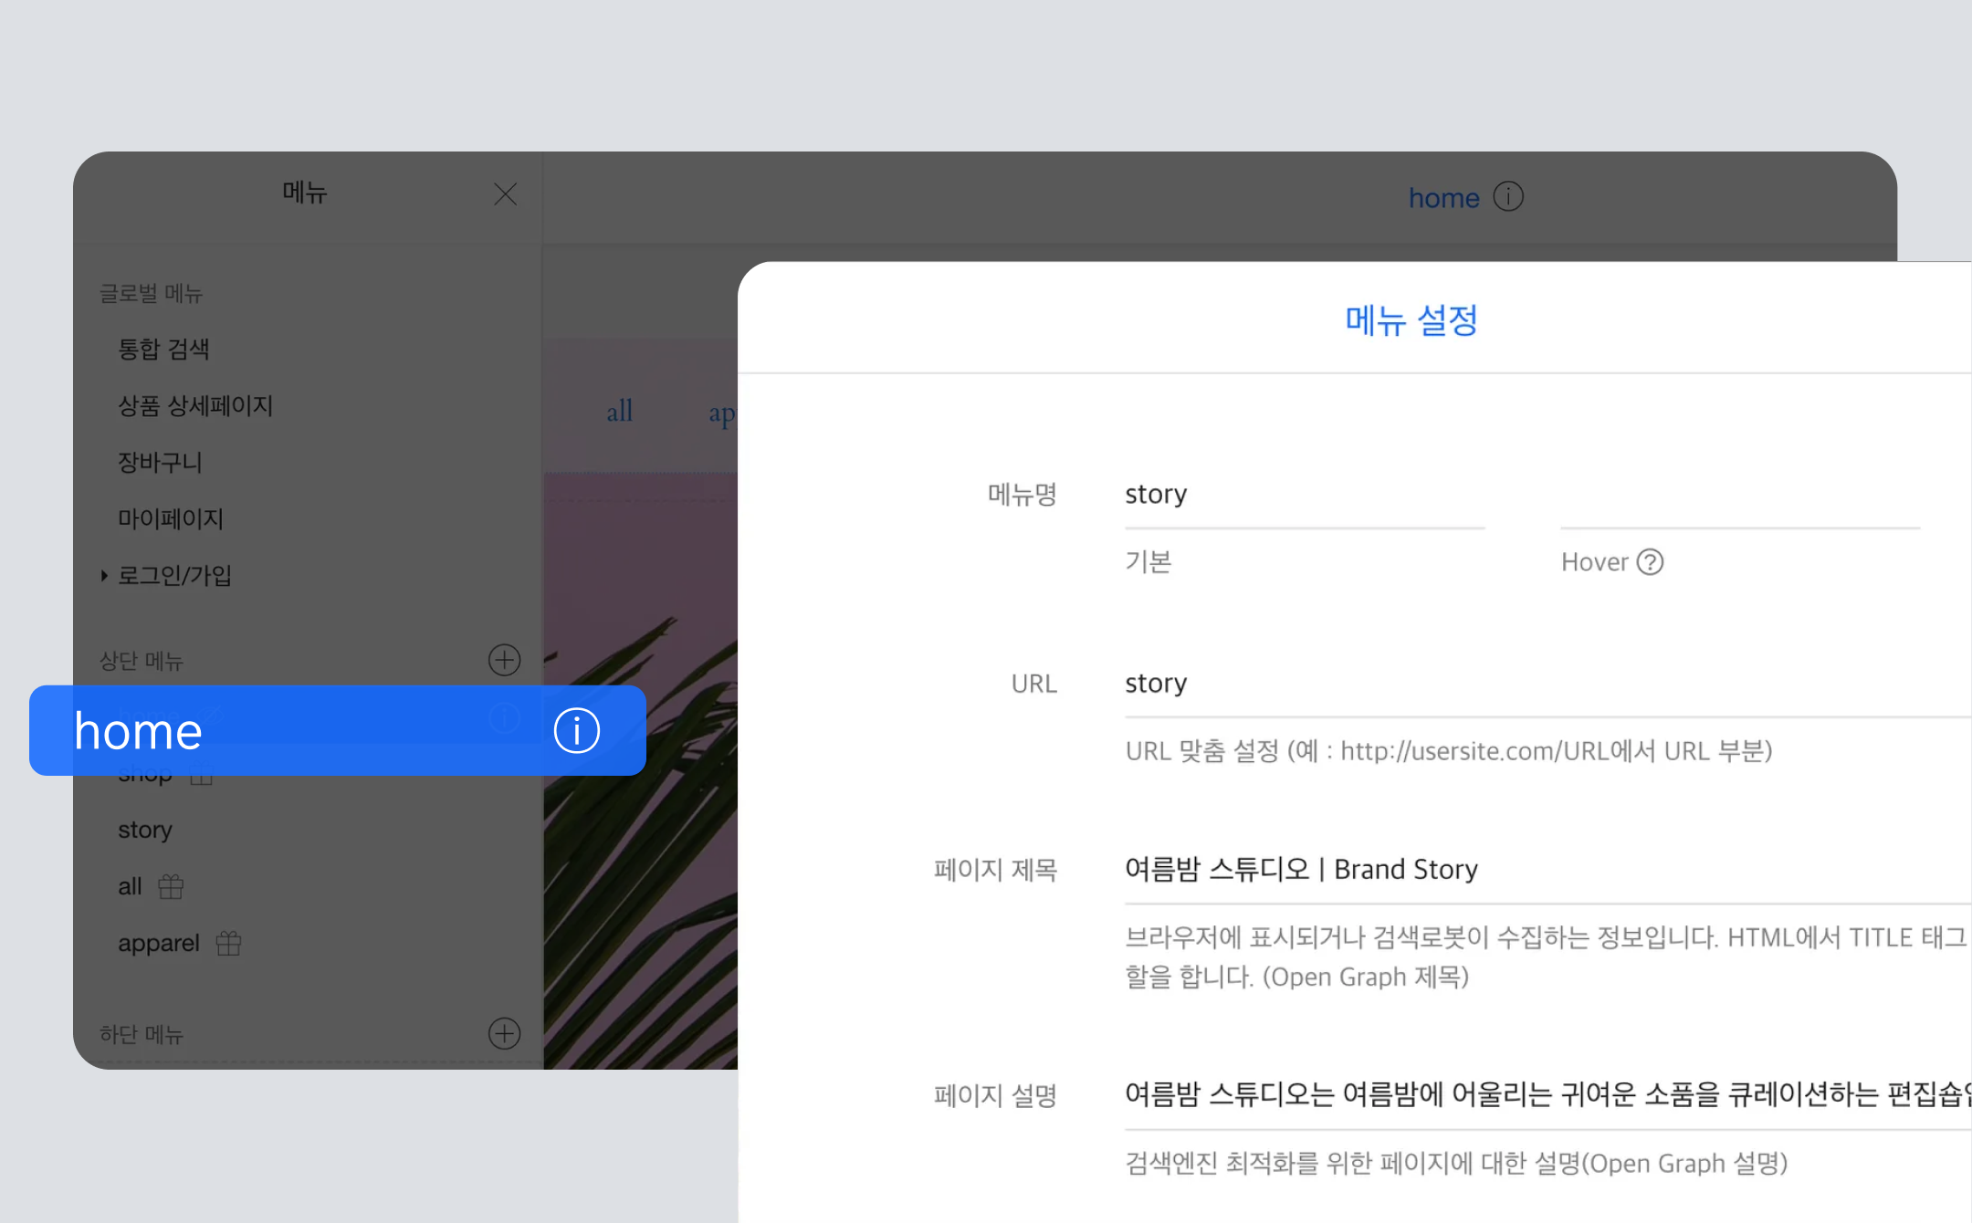Open 상품 상세페이지 menu item
1972x1223 pixels.
tap(195, 405)
